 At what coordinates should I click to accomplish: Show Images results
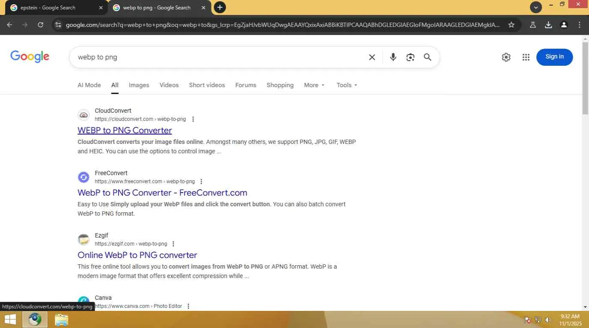pyautogui.click(x=139, y=85)
